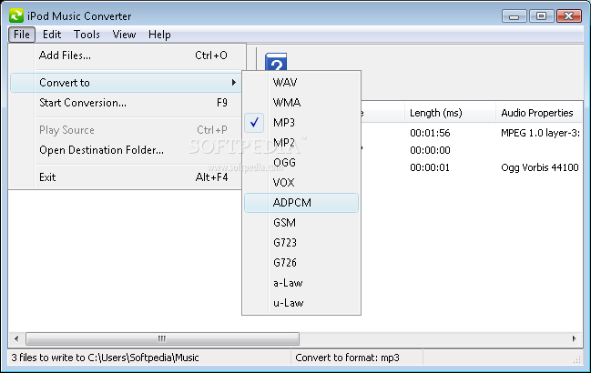The width and height of the screenshot is (591, 373).
Task: Select WAV output format
Action: coord(301,83)
